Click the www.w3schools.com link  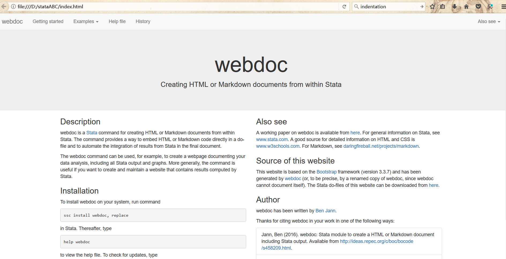278,146
